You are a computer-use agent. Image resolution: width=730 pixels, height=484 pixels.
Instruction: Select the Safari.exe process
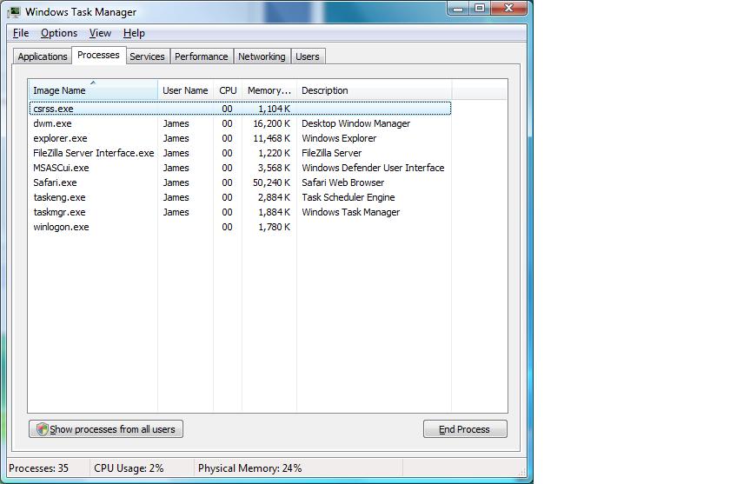240,182
